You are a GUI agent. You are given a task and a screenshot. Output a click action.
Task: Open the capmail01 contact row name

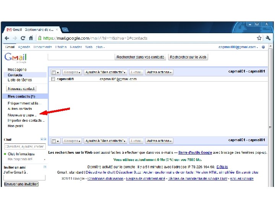[65, 79]
